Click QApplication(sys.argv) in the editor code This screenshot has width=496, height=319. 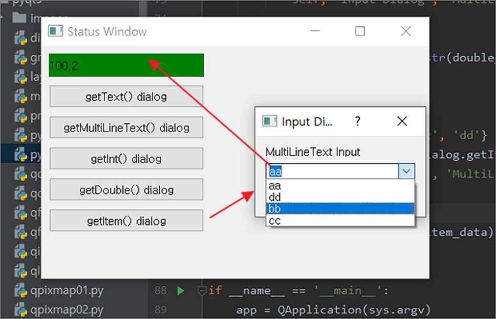coord(354,310)
